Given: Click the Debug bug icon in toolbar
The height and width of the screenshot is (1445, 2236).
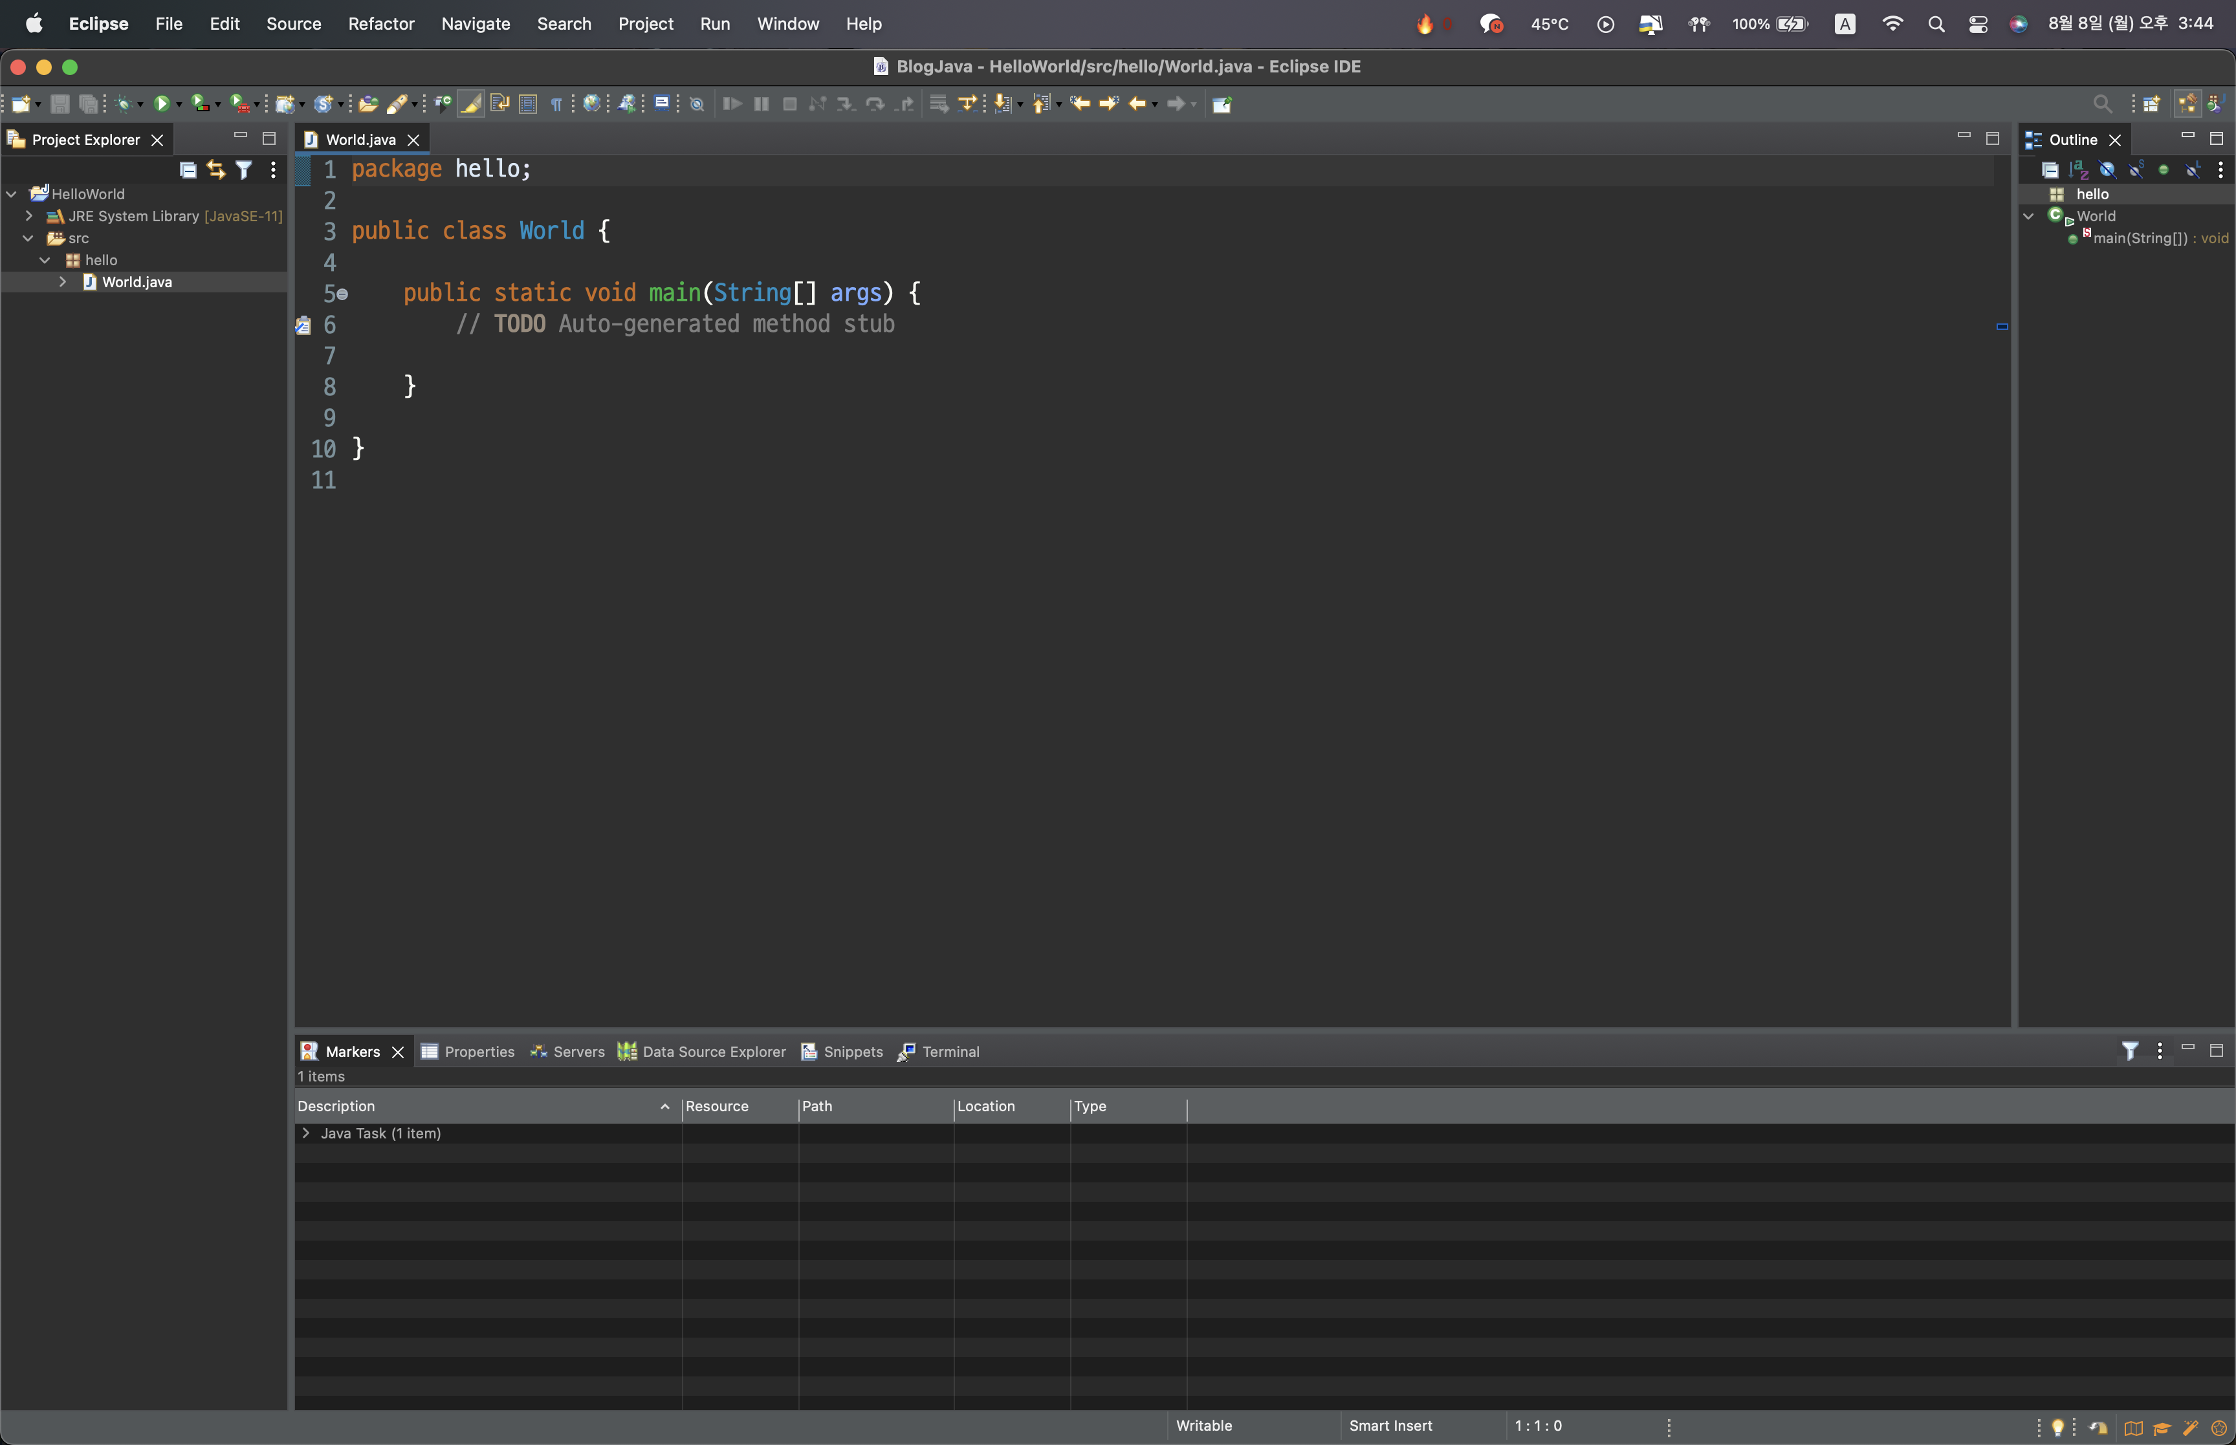Looking at the screenshot, I should pyautogui.click(x=123, y=103).
